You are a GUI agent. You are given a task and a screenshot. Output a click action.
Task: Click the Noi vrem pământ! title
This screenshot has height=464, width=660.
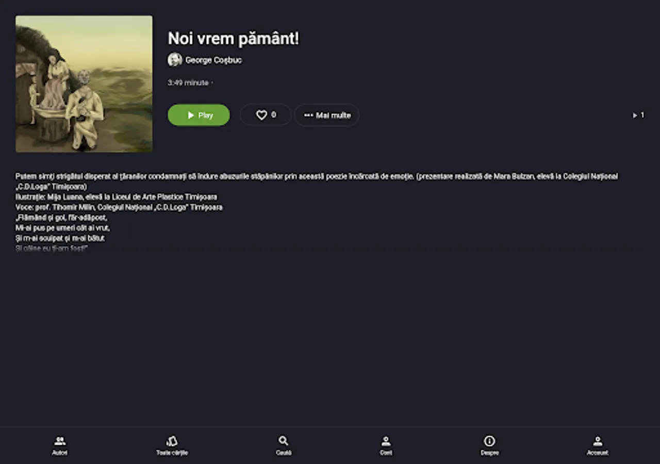click(234, 38)
